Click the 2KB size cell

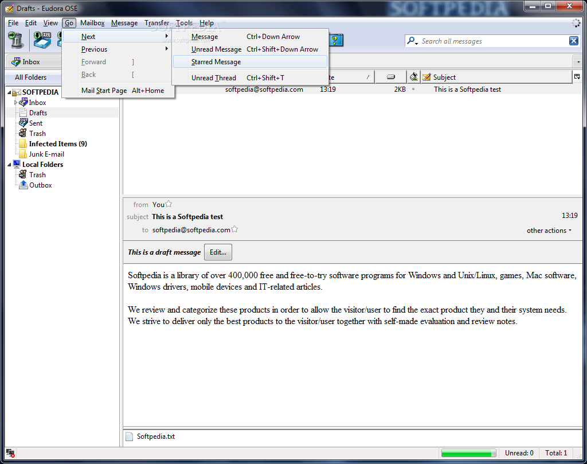tap(400, 89)
